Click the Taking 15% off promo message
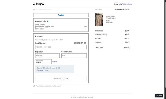This screenshot has width=166, height=99. click(x=49, y=68)
